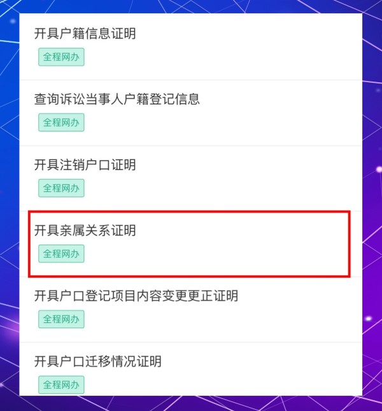Screen dimensions: 382x411
Task: Open 开具户籍信息证明 service title
Action: coord(85,34)
